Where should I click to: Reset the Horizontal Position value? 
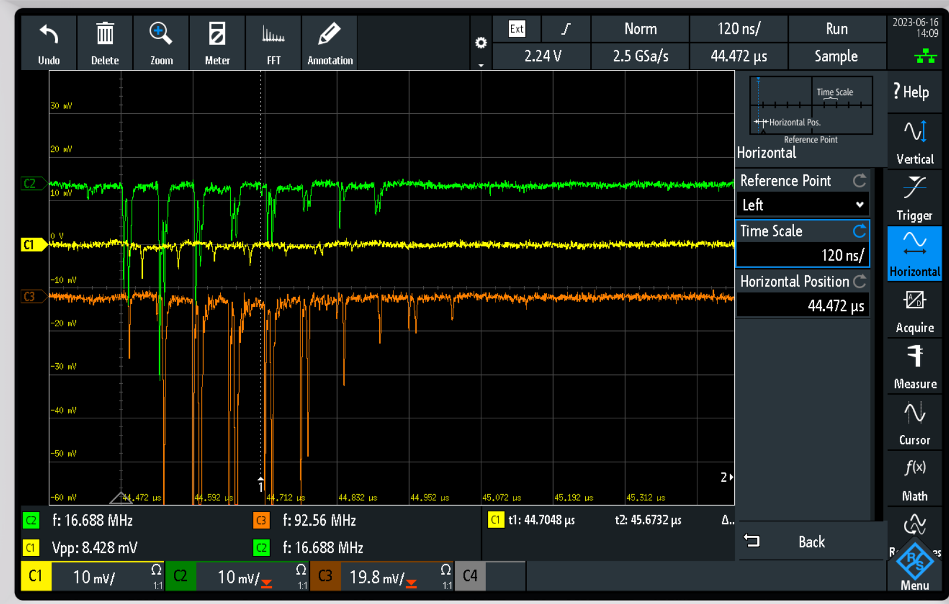859,281
